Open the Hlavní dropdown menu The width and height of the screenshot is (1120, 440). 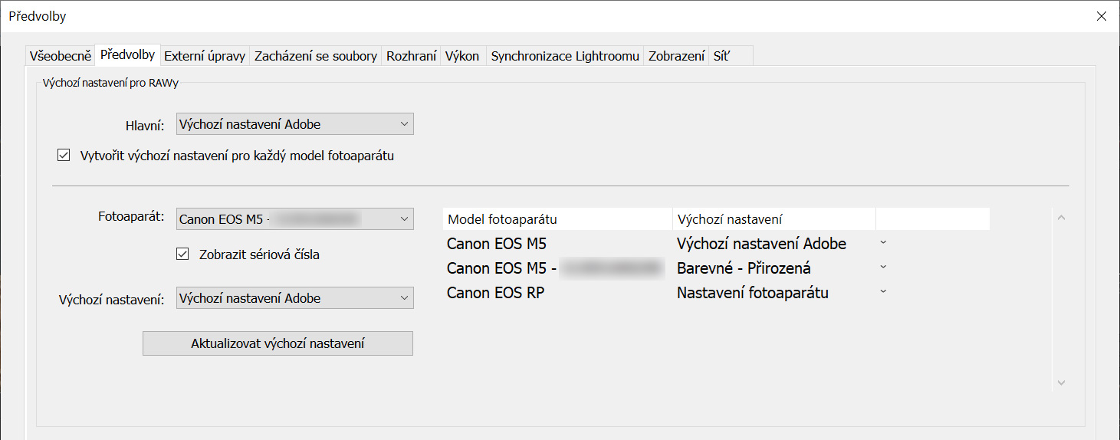click(x=295, y=124)
